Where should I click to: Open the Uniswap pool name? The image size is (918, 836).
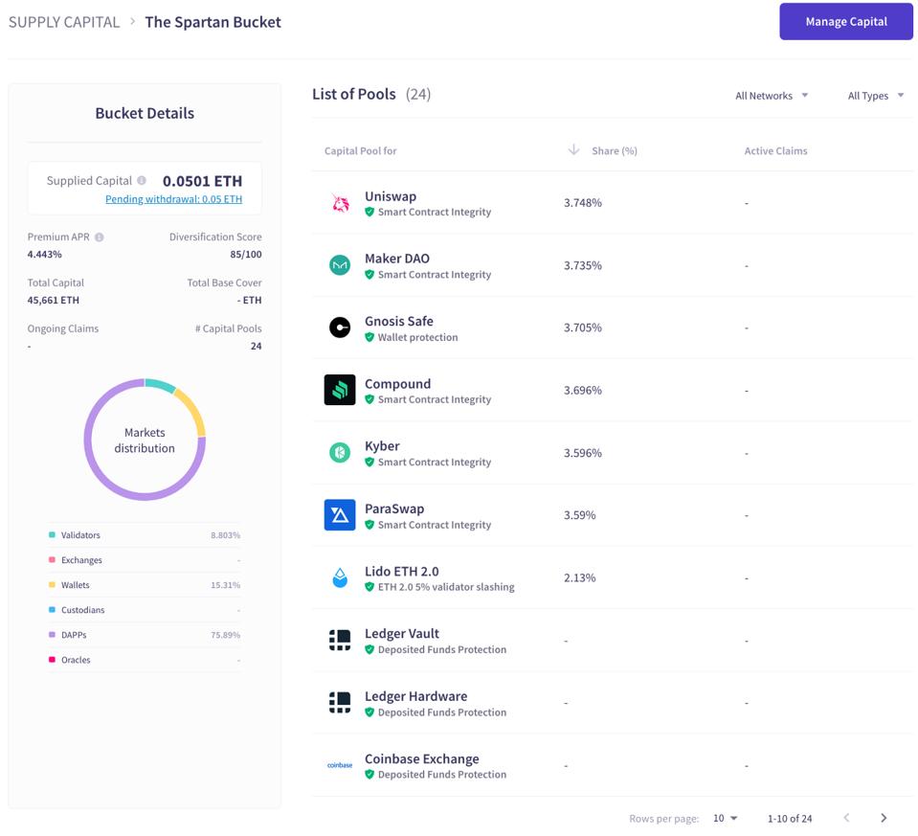pos(391,196)
